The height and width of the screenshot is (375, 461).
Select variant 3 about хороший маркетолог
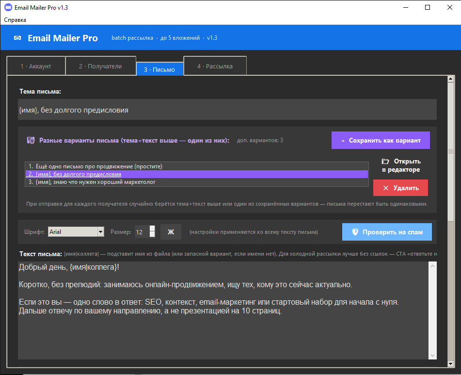tap(197, 182)
